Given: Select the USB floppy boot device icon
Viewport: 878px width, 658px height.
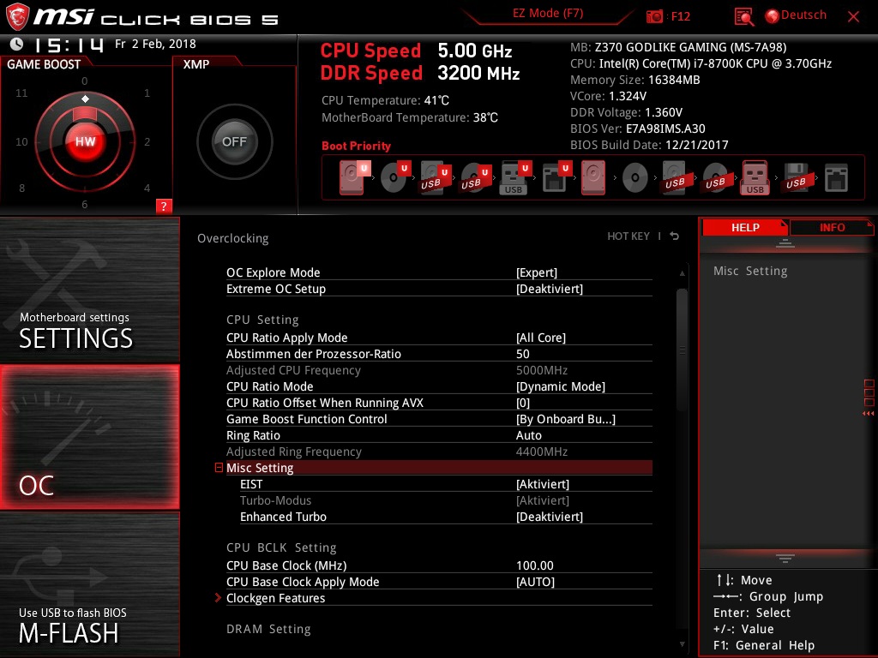Looking at the screenshot, I should (x=796, y=177).
